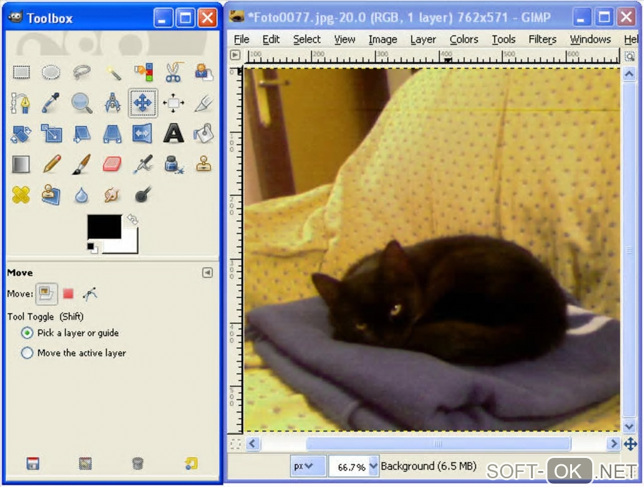644x487 pixels.
Task: Open the Colors menu
Action: [464, 39]
